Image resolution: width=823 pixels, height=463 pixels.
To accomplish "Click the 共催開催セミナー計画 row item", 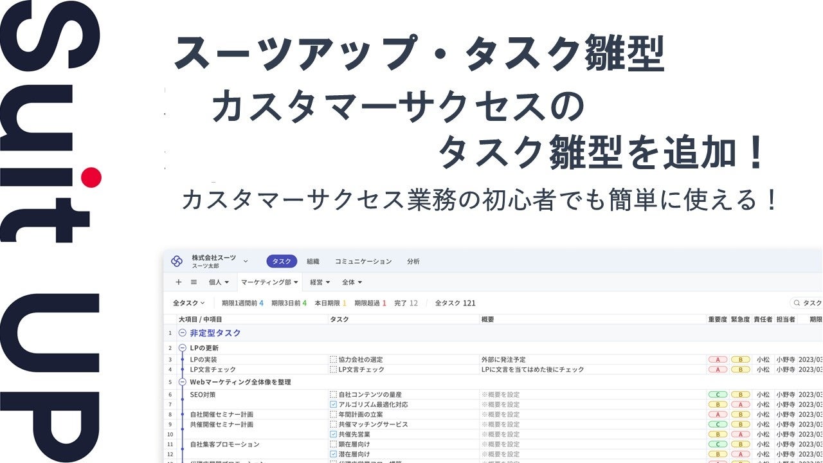I will 222,424.
